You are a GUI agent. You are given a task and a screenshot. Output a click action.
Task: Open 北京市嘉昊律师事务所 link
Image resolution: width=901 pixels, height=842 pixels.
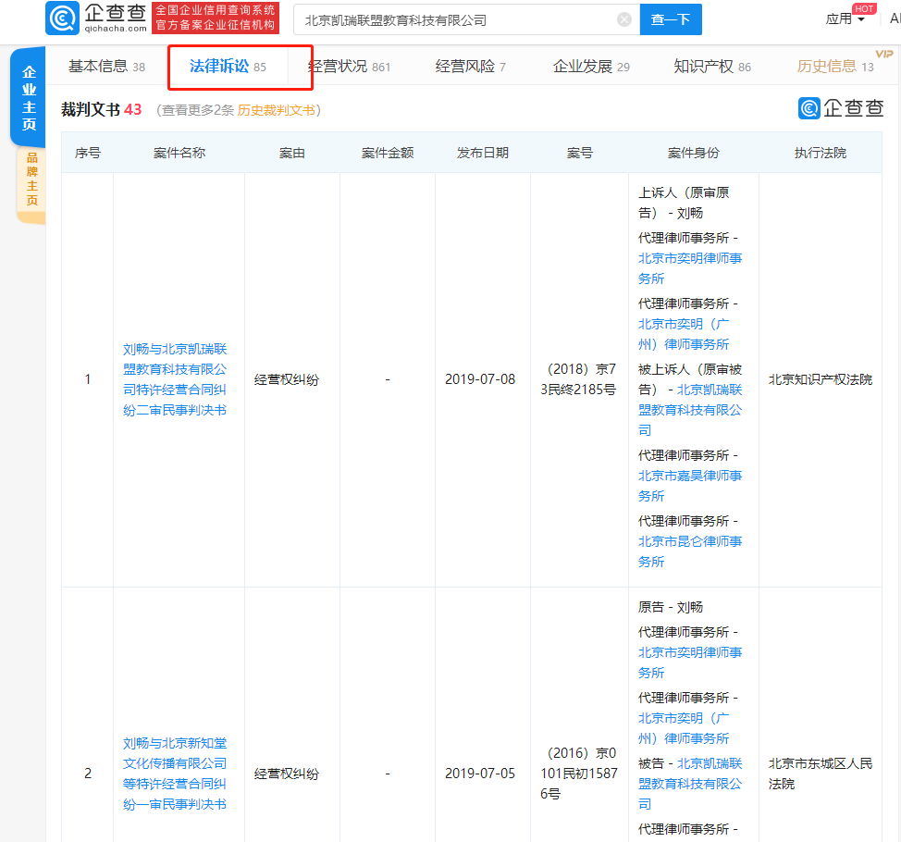coord(689,486)
